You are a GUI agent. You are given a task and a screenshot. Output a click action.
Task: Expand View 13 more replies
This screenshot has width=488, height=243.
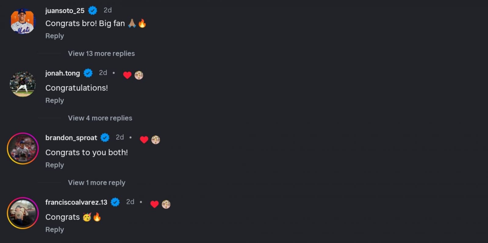(x=101, y=53)
